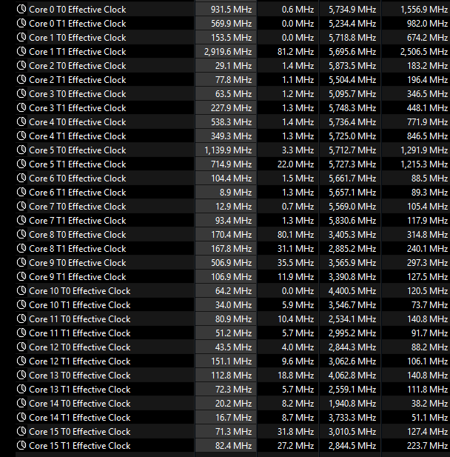Click the clock icon for Core 0 T0
Screen dimensions: 450x457
tap(21, 10)
